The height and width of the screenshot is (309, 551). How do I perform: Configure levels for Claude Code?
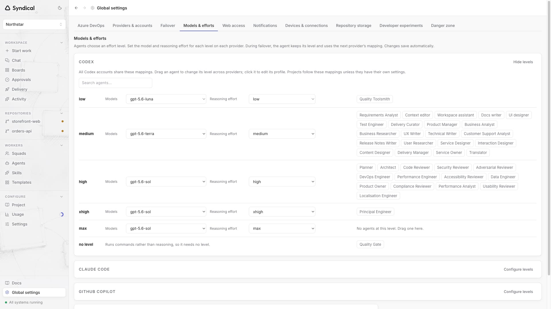(518, 269)
